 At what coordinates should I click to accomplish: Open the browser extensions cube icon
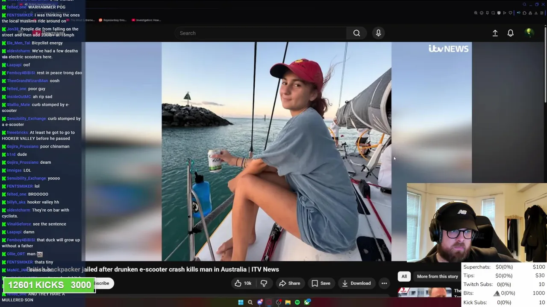tap(524, 13)
